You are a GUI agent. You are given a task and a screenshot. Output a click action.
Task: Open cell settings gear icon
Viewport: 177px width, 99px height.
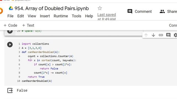tap(175, 35)
